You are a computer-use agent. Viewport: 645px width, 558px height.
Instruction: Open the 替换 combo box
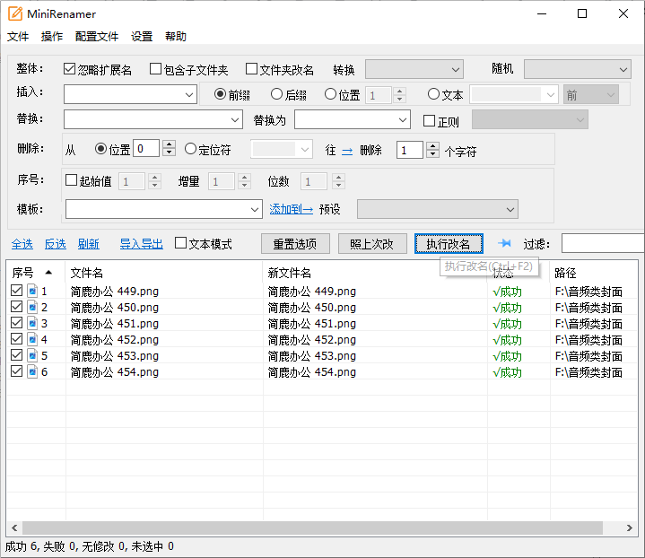coord(153,119)
